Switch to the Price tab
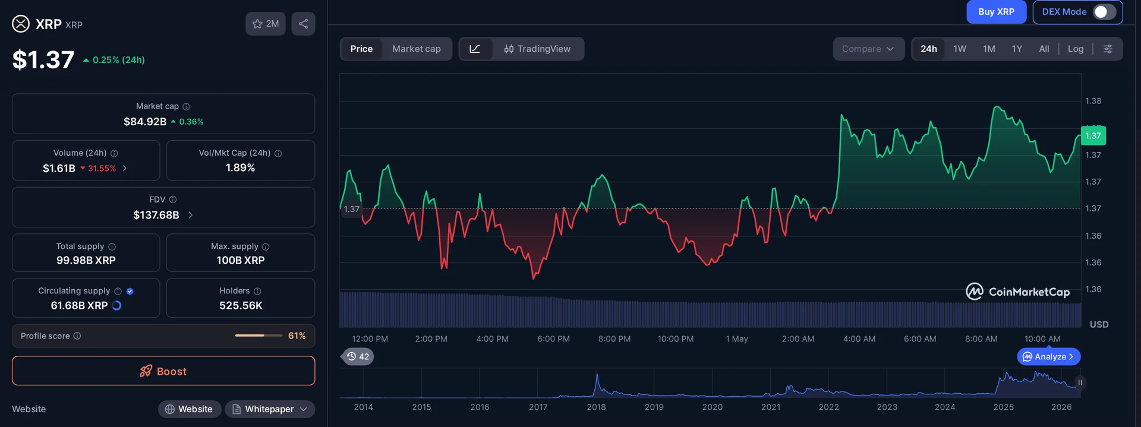Viewport: 1141px width, 427px height. tap(361, 49)
